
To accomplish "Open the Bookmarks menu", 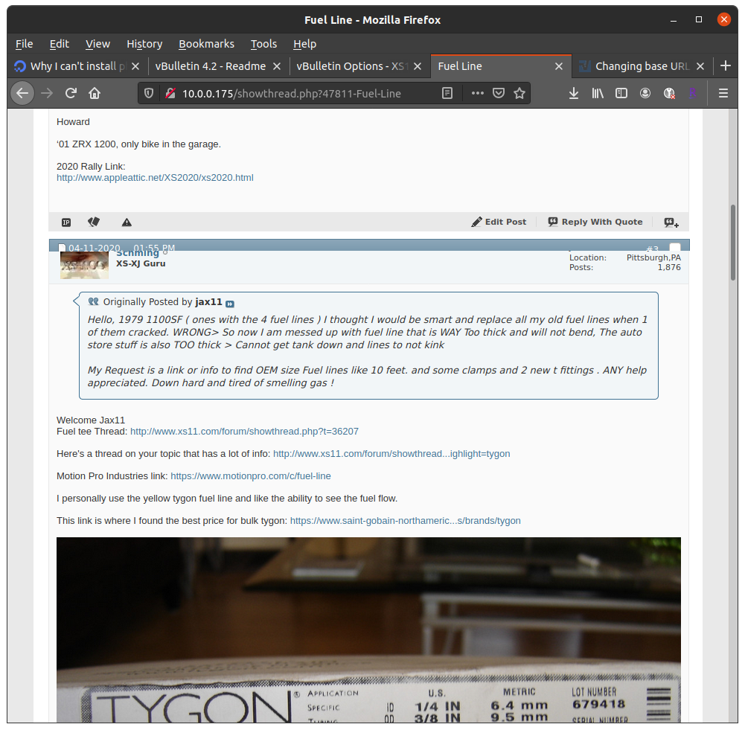I will (206, 44).
